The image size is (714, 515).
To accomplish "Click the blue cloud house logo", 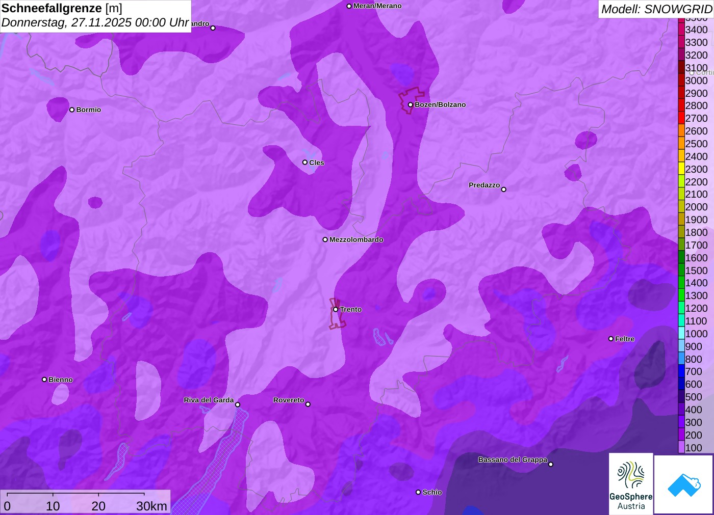I will point(684,484).
